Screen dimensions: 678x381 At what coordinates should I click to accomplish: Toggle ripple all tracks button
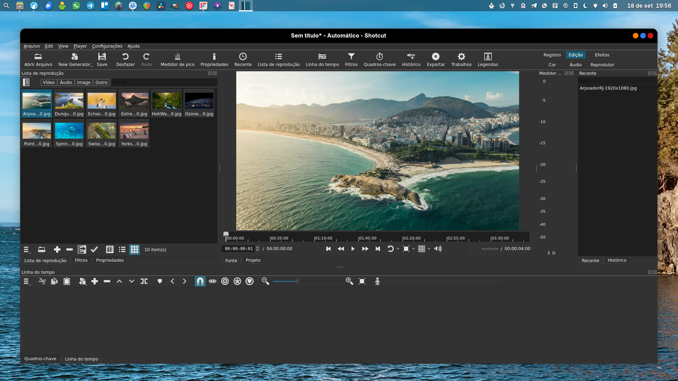pos(237,281)
